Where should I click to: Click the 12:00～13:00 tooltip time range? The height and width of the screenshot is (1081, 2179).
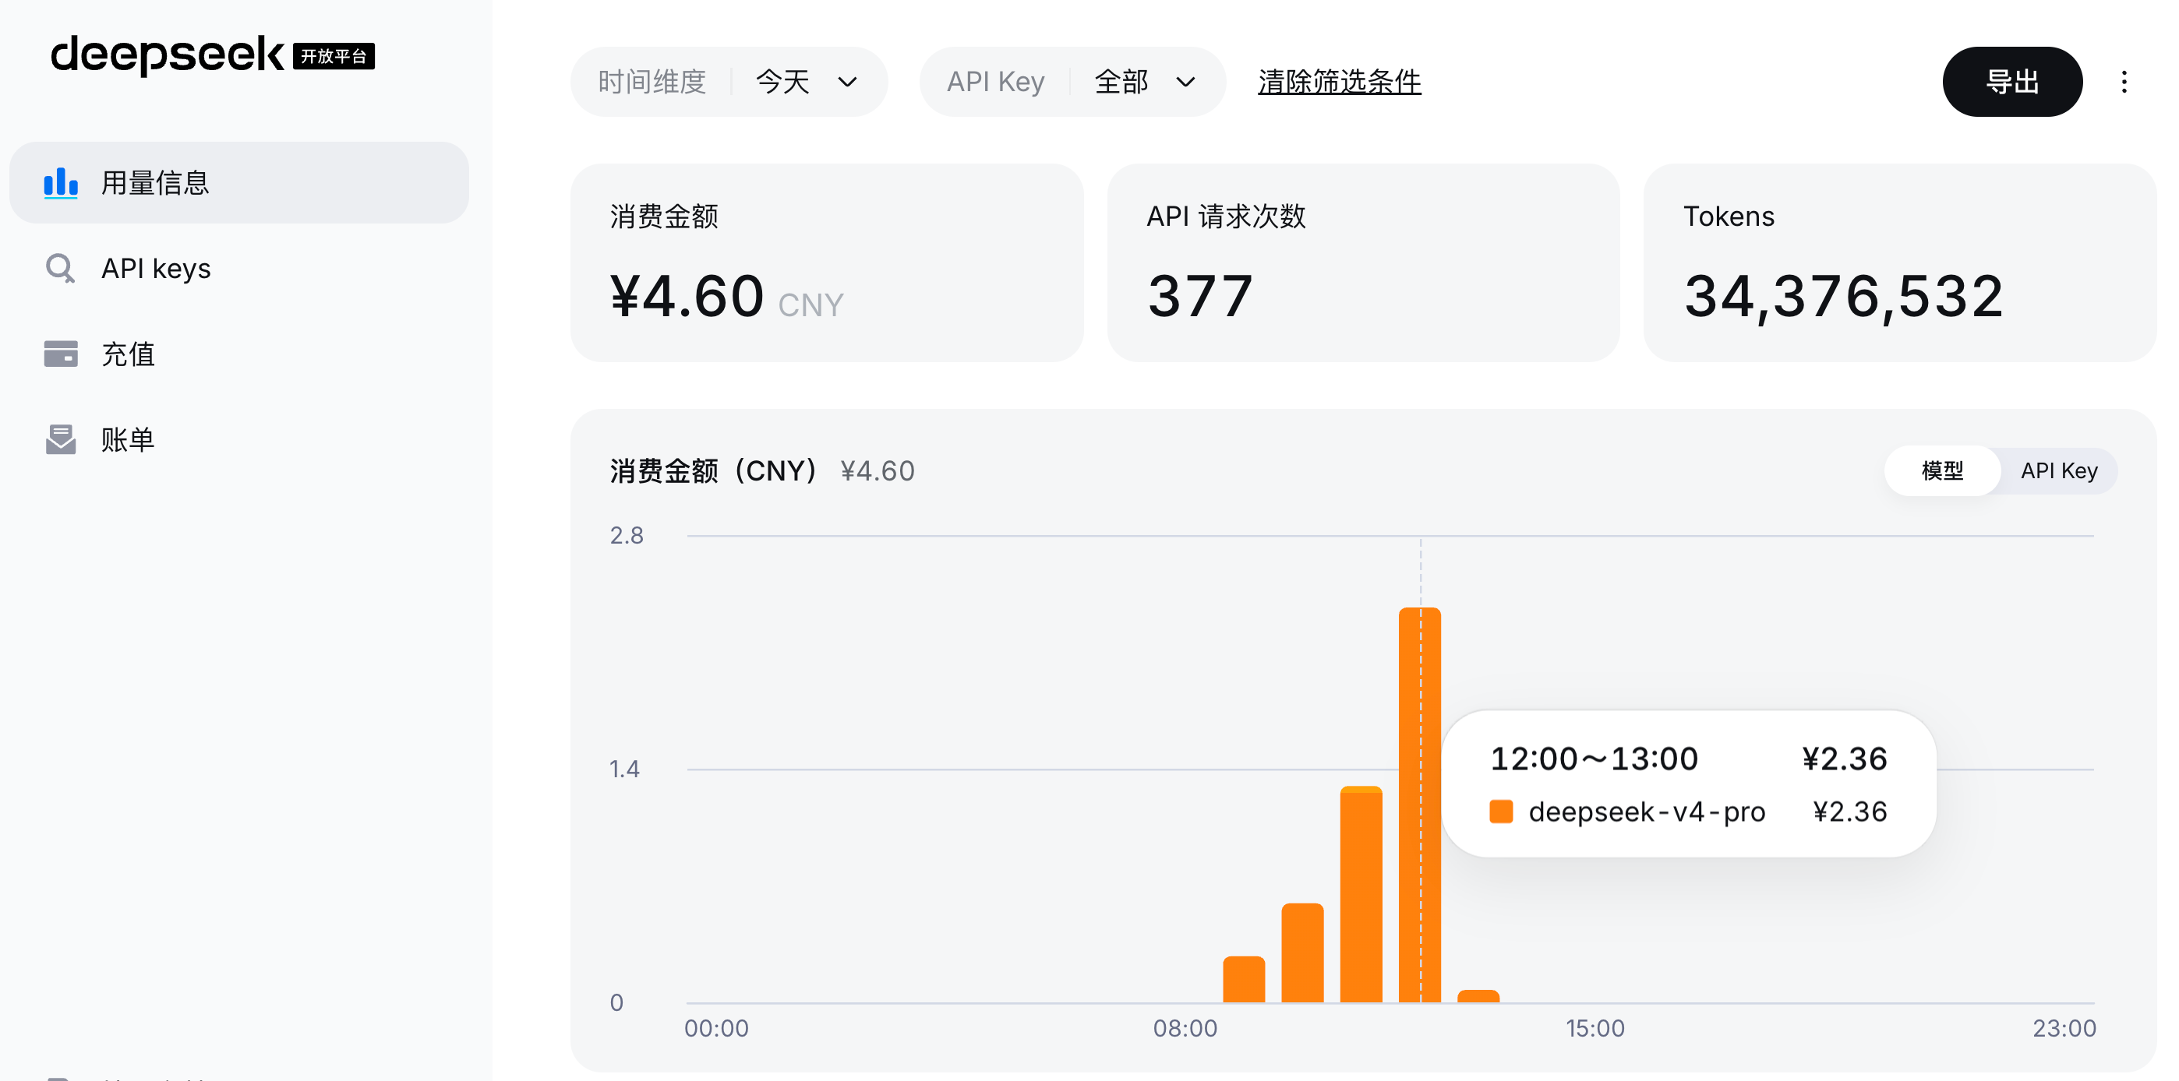click(1594, 758)
